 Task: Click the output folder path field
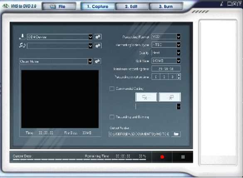tap(140, 134)
